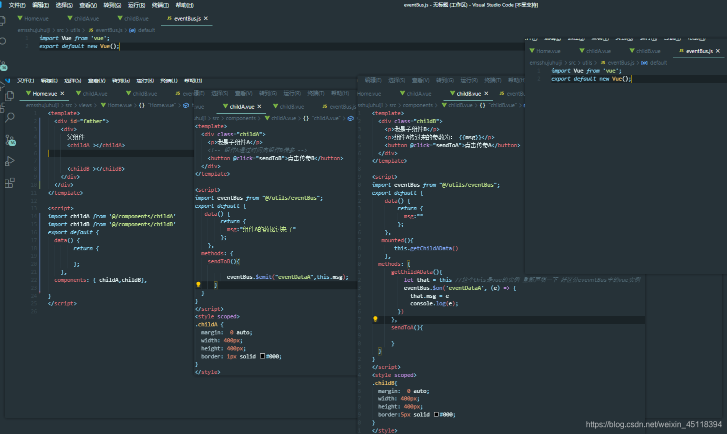Screen dimensions: 727x434
Task: Click '@/components/childB' import path in Home.vue
Action: [x=142, y=224]
